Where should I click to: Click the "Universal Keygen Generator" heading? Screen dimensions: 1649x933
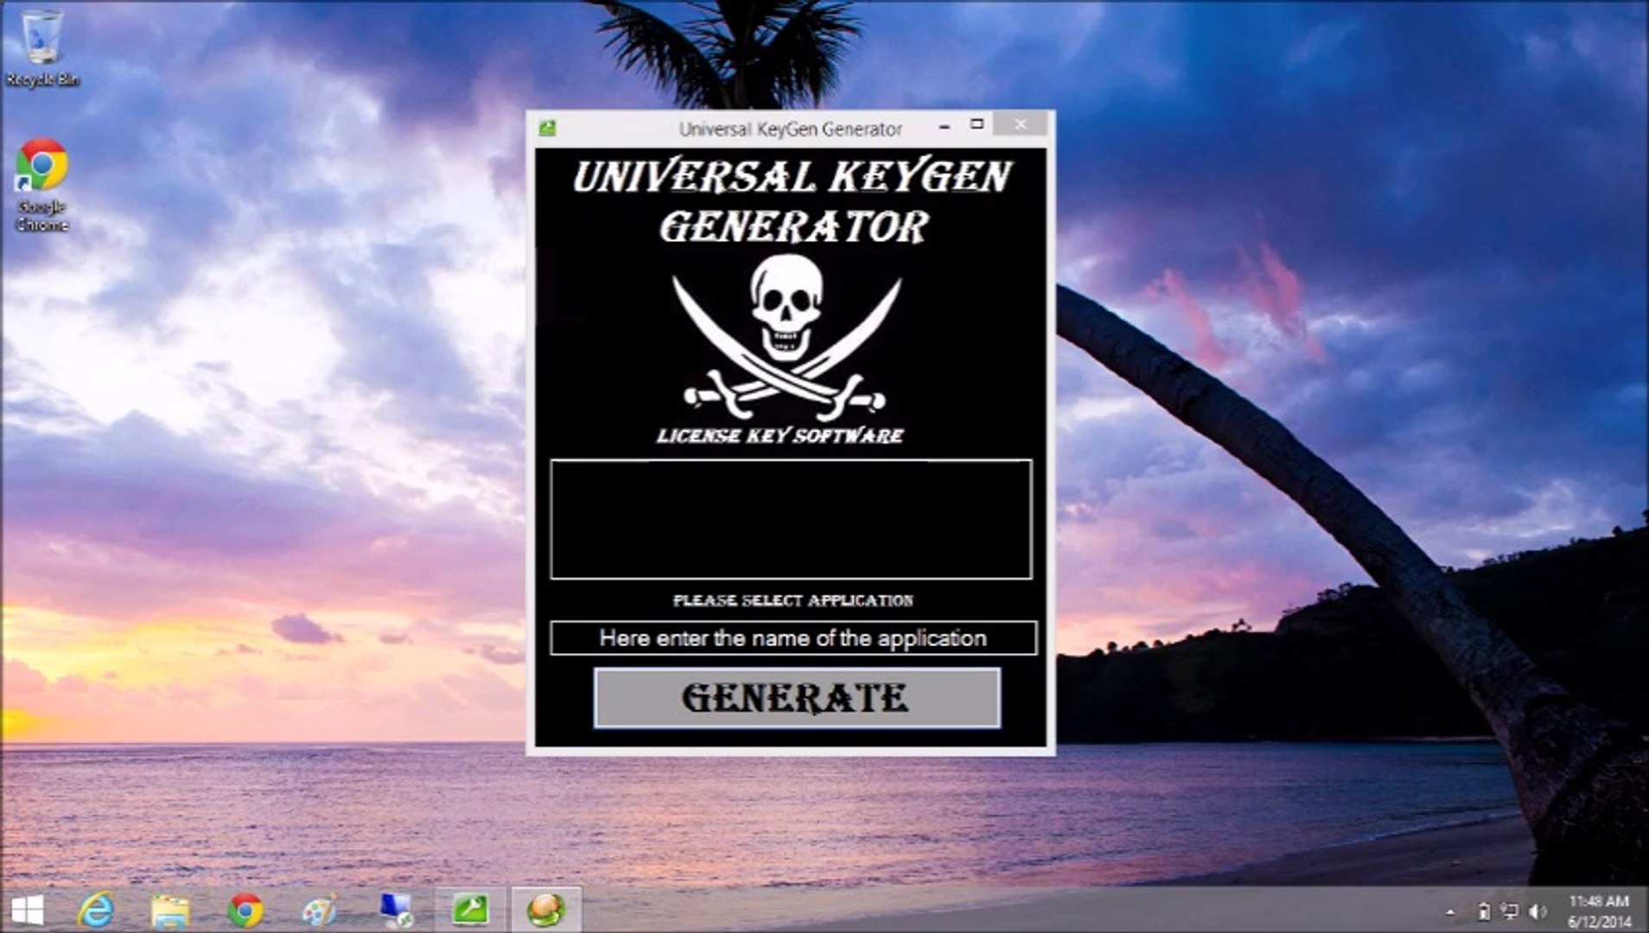click(792, 202)
